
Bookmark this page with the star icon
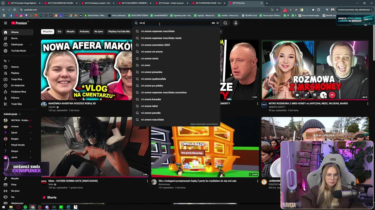click(x=277, y=10)
